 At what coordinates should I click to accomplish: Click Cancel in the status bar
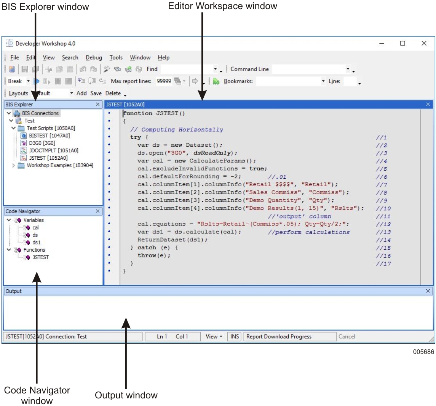point(347,336)
